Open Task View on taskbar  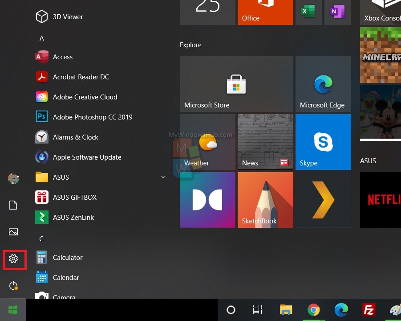[x=258, y=310]
